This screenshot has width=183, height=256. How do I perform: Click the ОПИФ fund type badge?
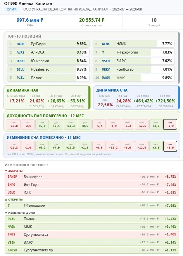(11, 9)
